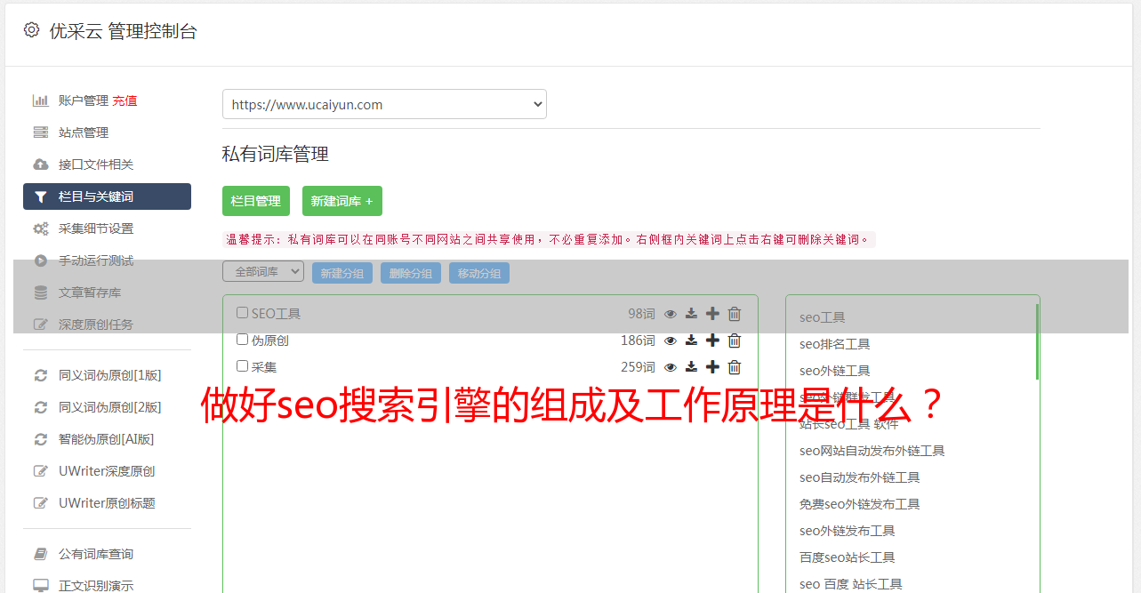This screenshot has width=1141, height=593.
Task: Click refresh icon for 同义词伪原创[1版]
Action: (41, 375)
